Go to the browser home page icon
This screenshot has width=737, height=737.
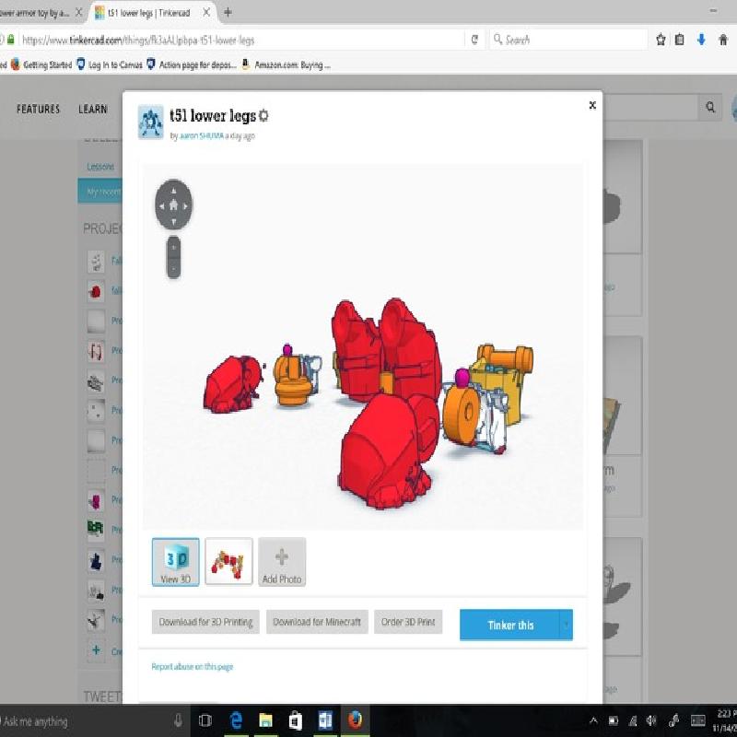tap(723, 40)
